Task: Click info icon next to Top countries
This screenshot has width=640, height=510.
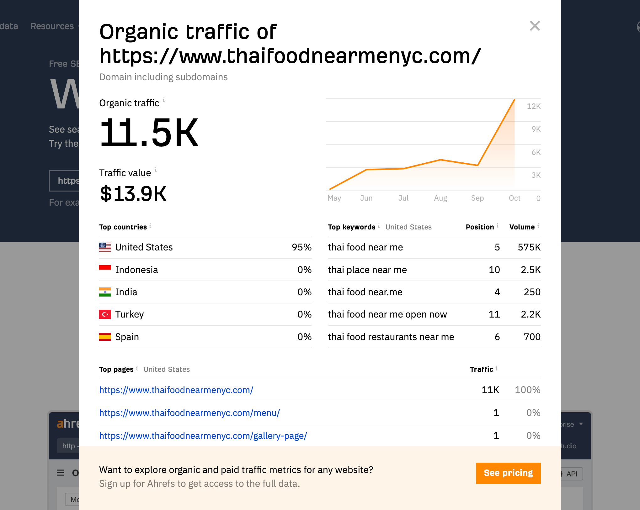Action: click(150, 226)
